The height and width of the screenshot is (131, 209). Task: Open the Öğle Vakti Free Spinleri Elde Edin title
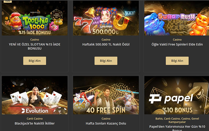click(x=177, y=44)
